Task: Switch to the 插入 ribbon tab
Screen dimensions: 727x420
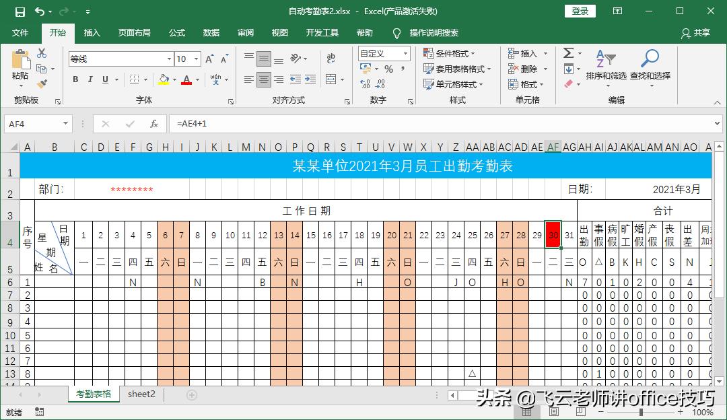Action: (92, 32)
